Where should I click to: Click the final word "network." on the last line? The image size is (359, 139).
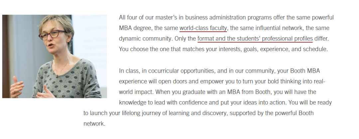tap(94, 124)
